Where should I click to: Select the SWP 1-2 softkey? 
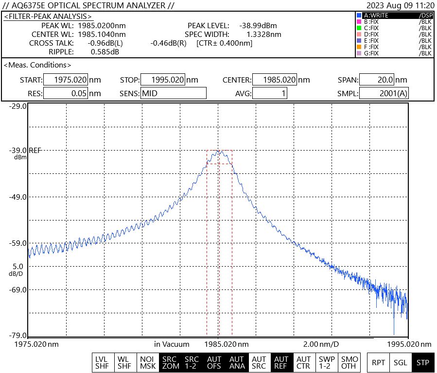tap(326, 363)
